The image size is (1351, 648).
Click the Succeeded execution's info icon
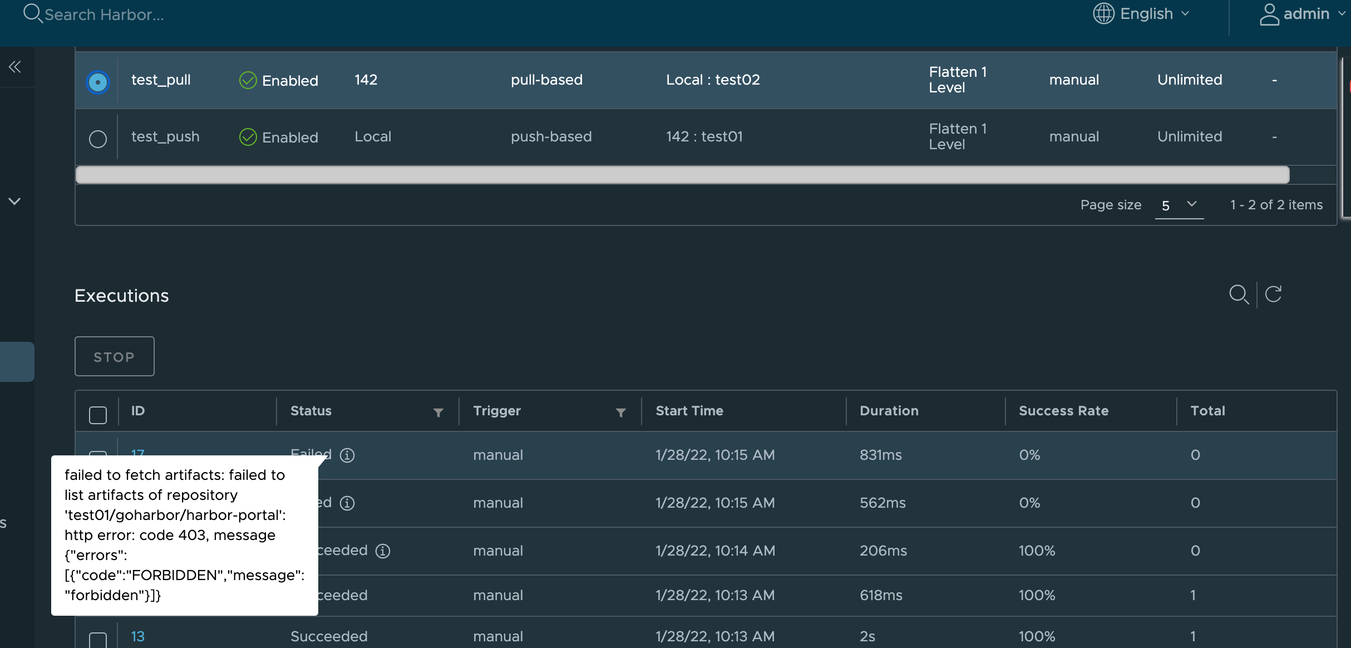coord(382,551)
